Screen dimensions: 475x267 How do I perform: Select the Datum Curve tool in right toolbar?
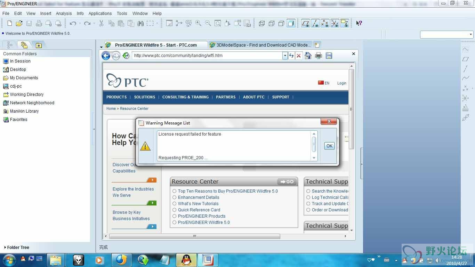(x=466, y=79)
